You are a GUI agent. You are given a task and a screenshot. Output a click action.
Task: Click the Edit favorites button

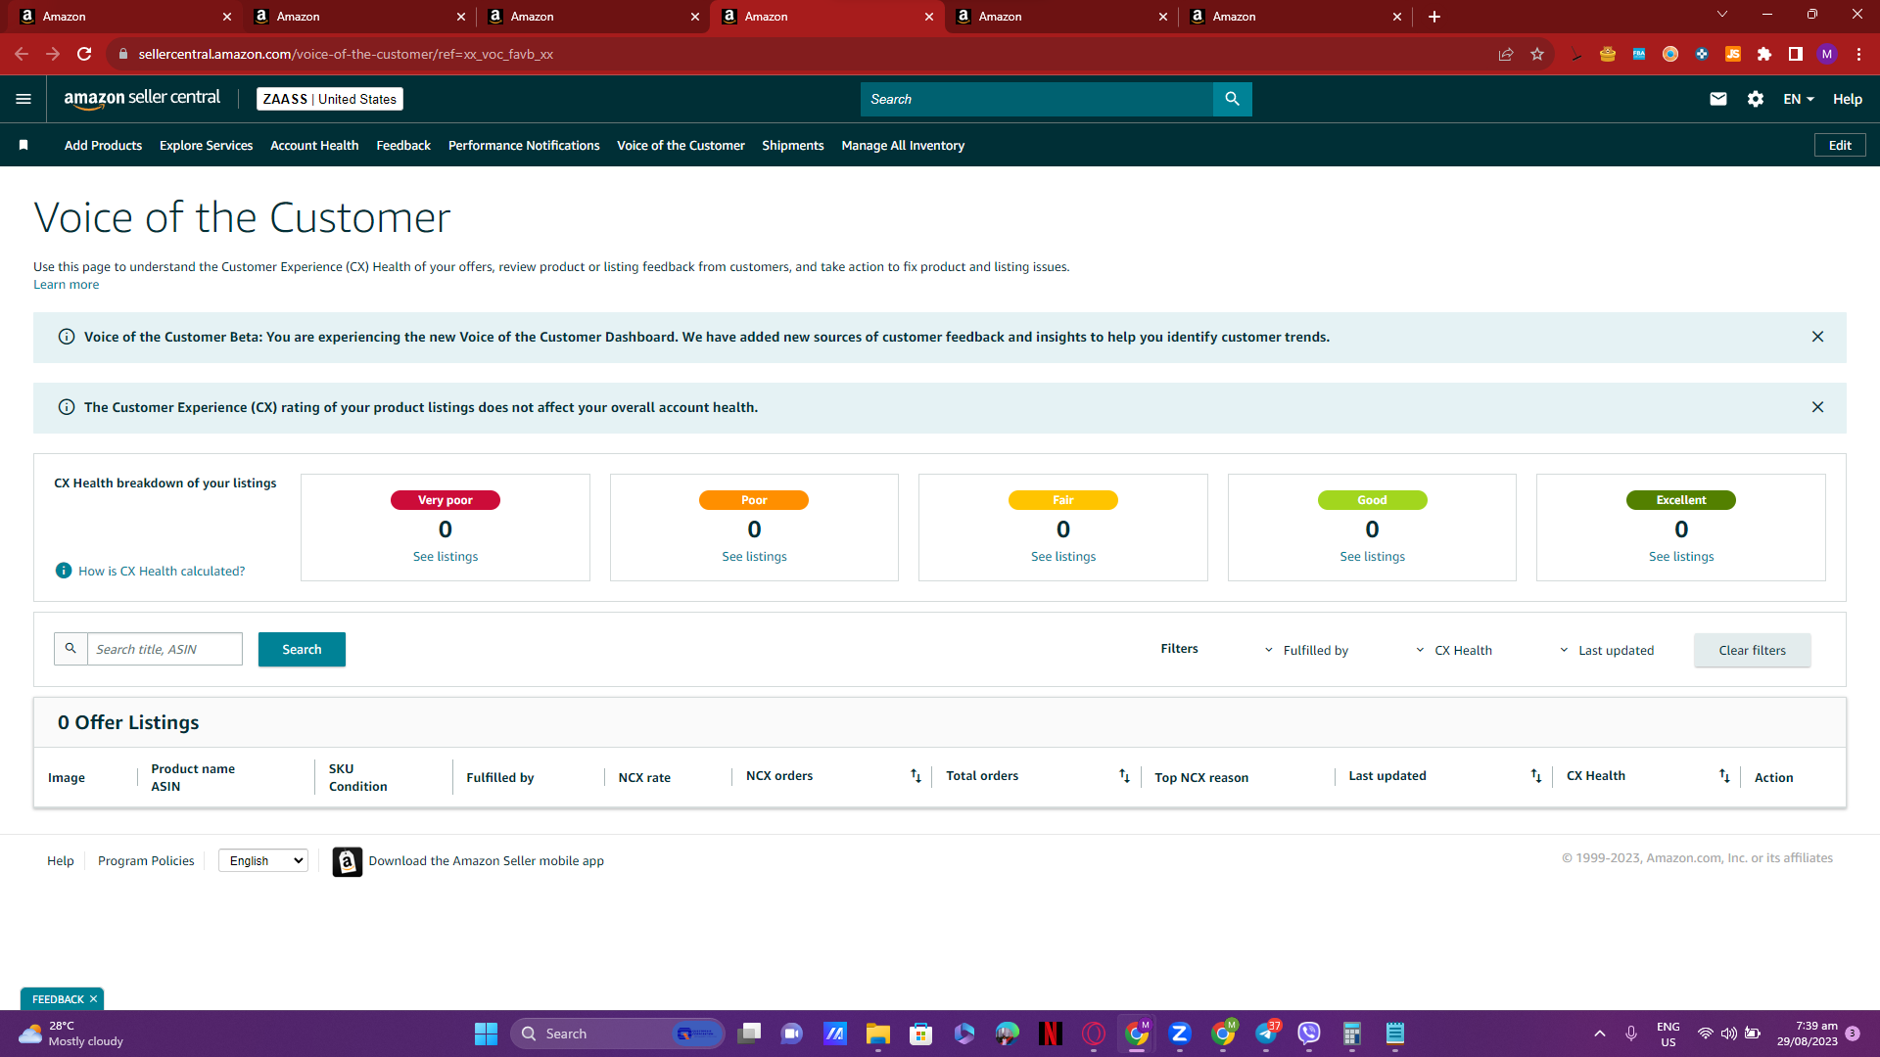1840,145
